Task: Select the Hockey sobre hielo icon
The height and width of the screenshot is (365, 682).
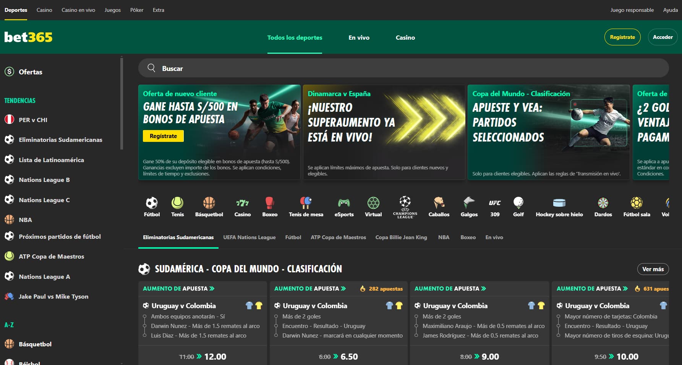Action: [559, 206]
